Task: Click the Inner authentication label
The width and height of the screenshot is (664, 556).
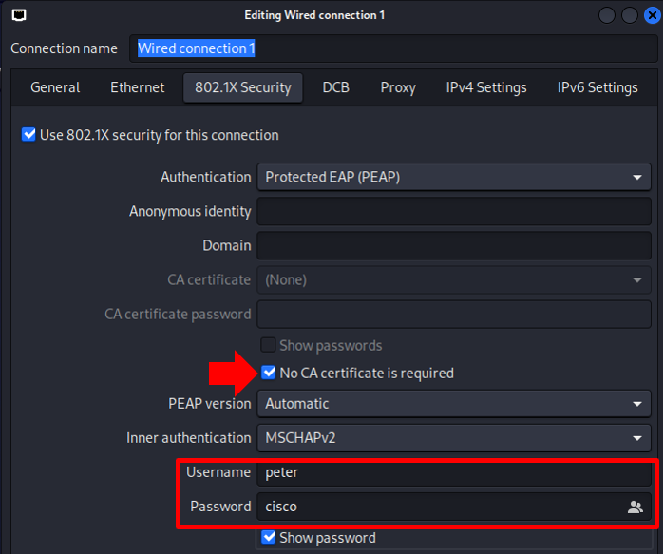Action: [x=189, y=438]
